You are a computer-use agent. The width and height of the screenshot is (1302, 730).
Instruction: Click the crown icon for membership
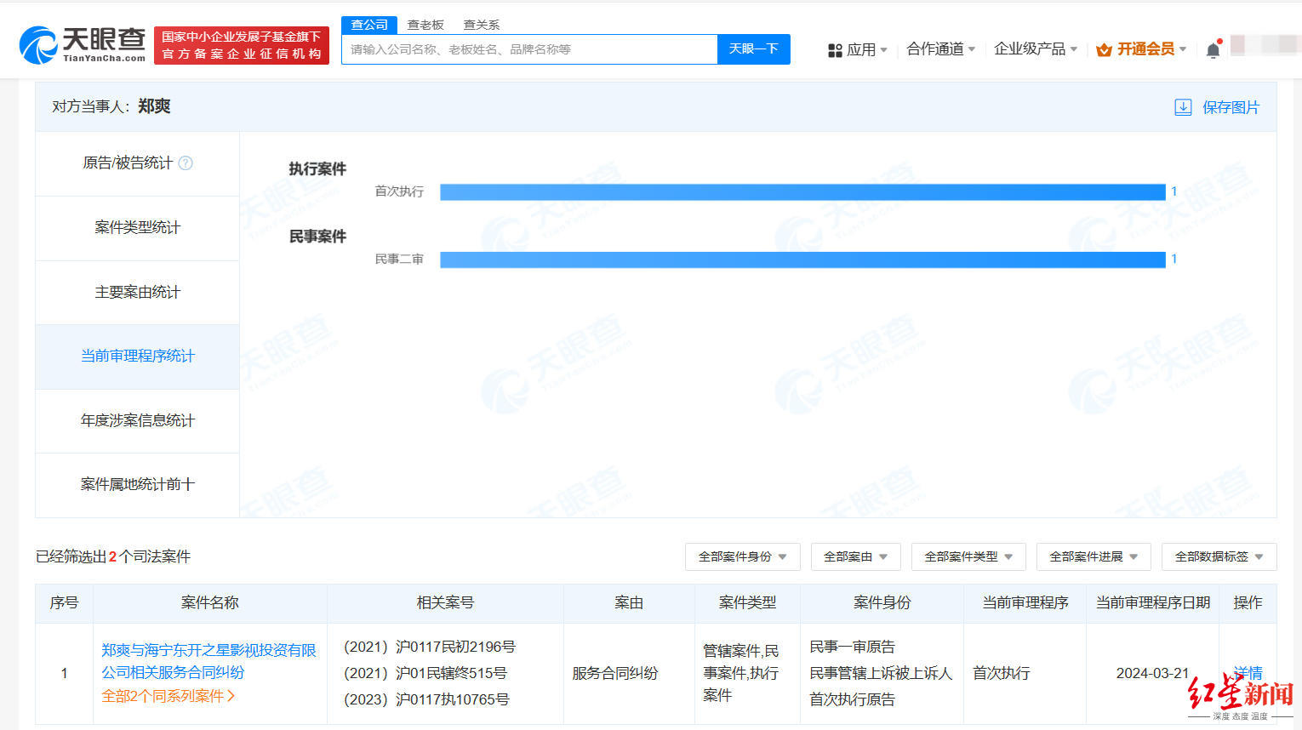tap(1104, 49)
